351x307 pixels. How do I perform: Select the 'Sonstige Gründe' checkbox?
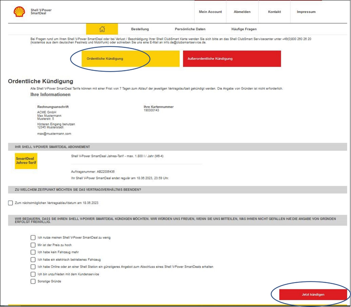(33, 281)
